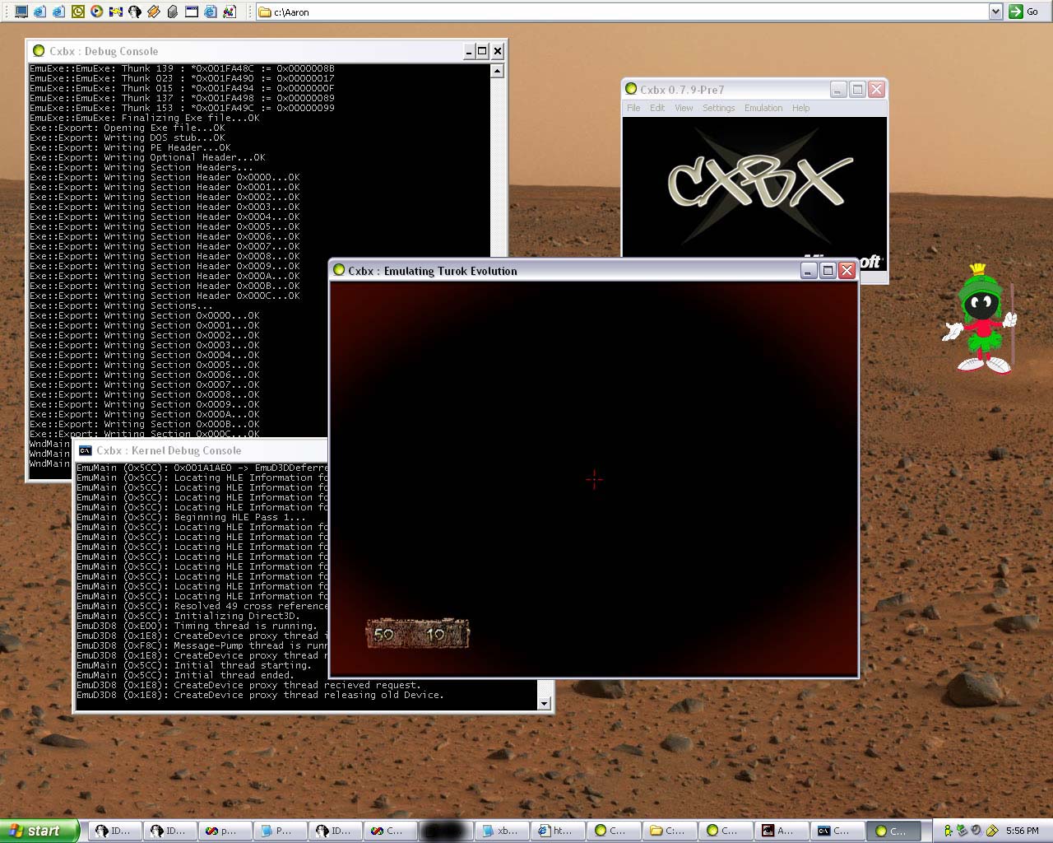Click the Emulating Turok Evolution window icon
Viewport: 1053px width, 843px height.
pyautogui.click(x=338, y=270)
